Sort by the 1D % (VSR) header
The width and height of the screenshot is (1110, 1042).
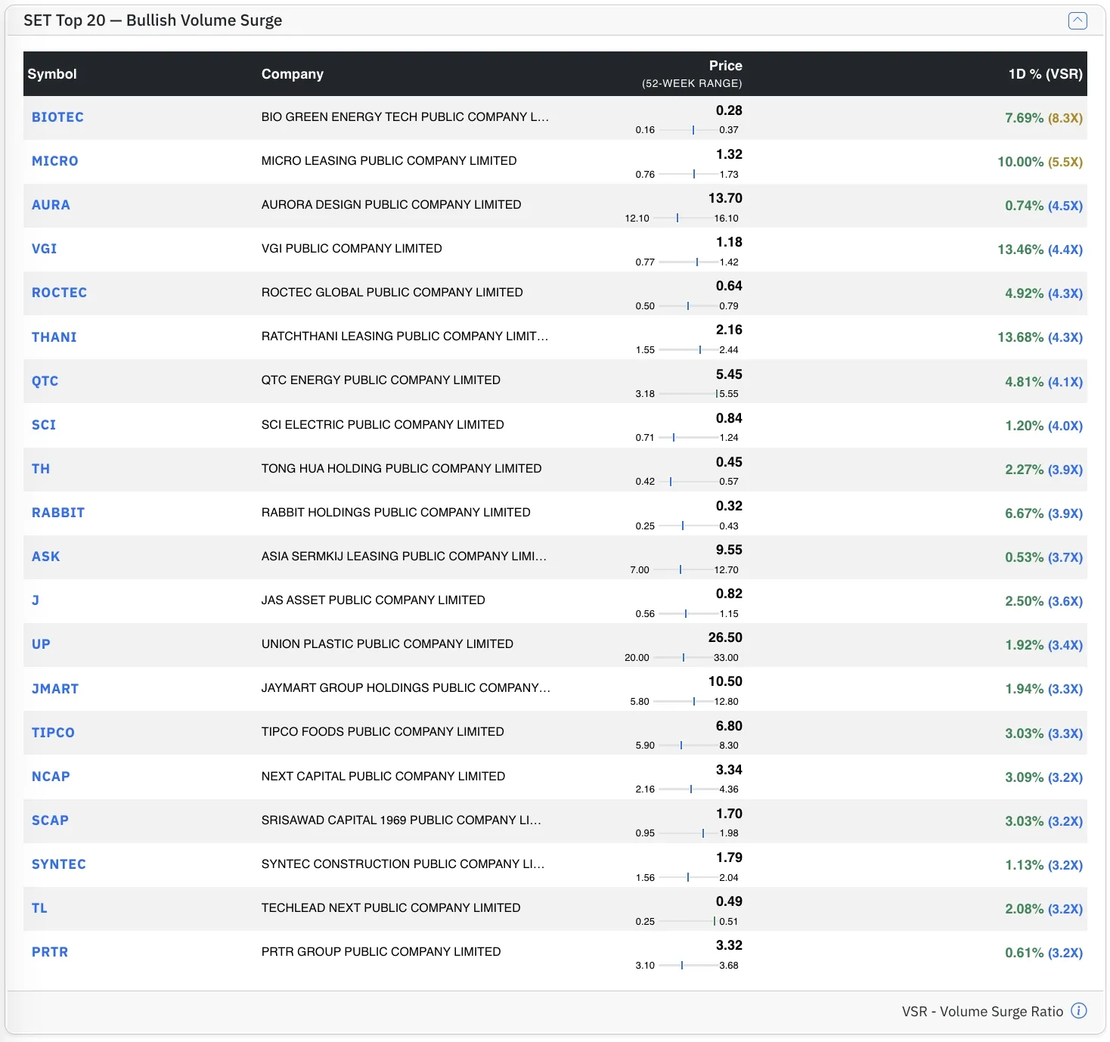tap(1045, 74)
